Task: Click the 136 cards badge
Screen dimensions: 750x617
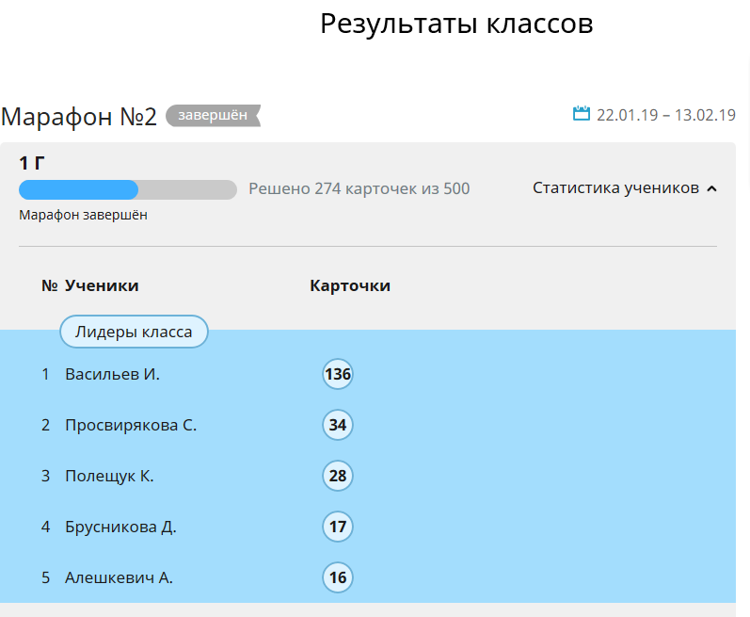Action: click(338, 374)
